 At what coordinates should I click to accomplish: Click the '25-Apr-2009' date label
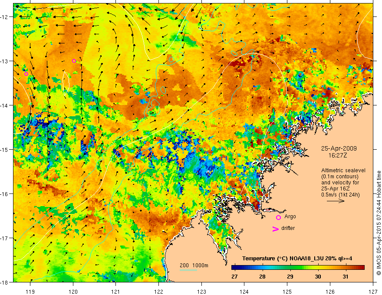tap(339, 148)
